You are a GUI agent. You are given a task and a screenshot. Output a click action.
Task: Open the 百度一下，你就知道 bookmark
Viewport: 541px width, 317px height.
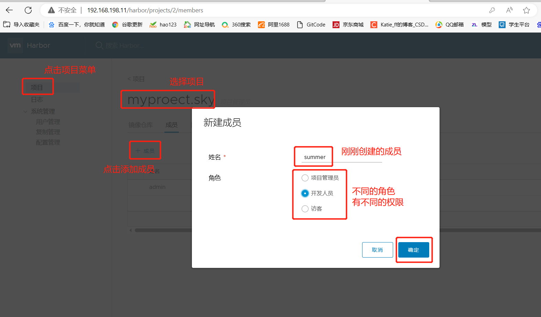tap(76, 24)
